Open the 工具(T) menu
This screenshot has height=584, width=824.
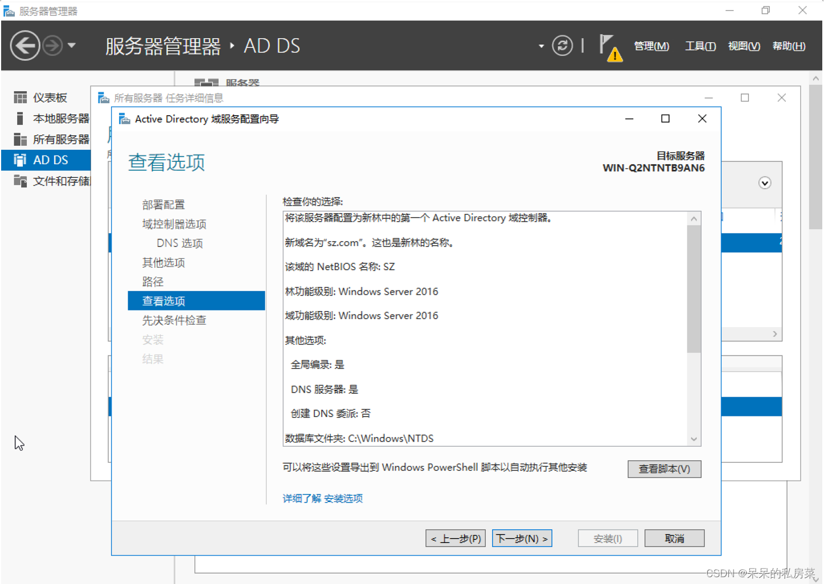(x=700, y=46)
